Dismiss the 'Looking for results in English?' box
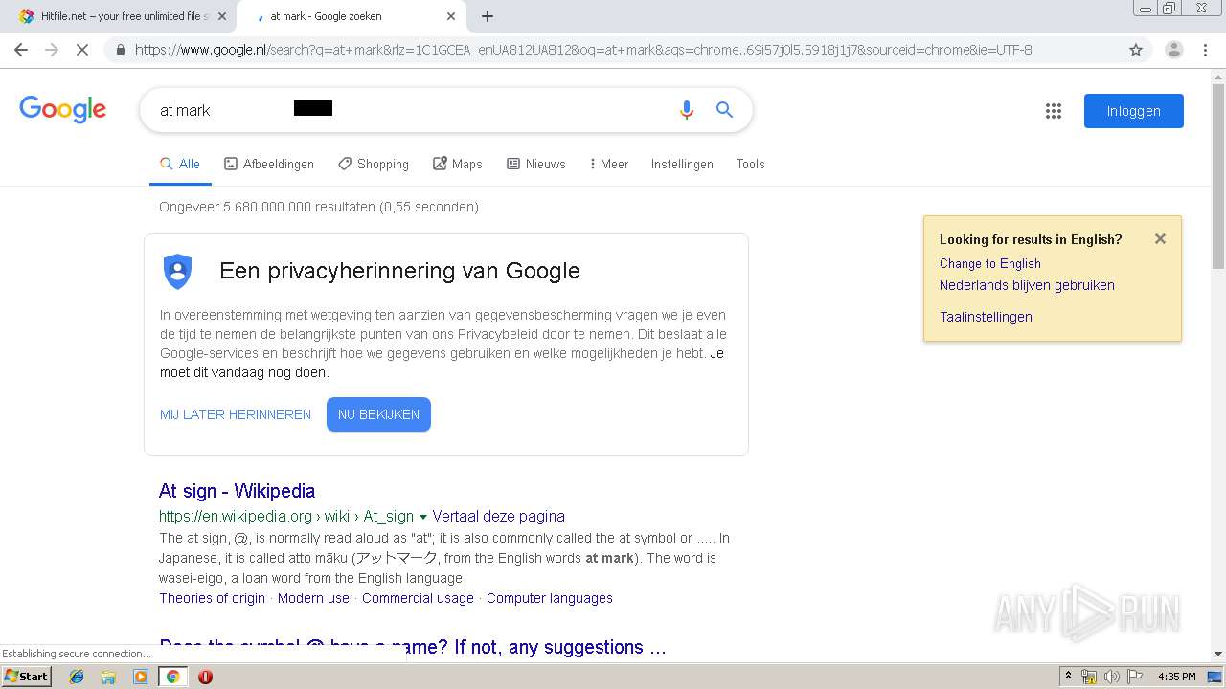Image resolution: width=1226 pixels, height=689 pixels. point(1160,239)
